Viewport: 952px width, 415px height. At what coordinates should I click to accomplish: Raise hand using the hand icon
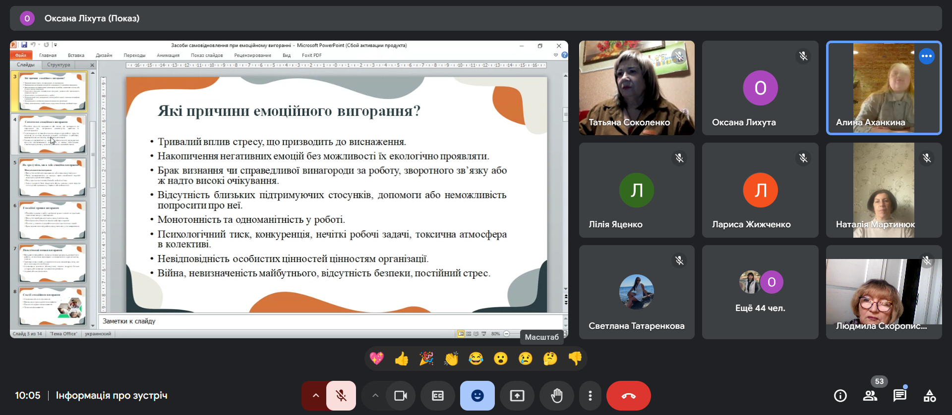557,396
